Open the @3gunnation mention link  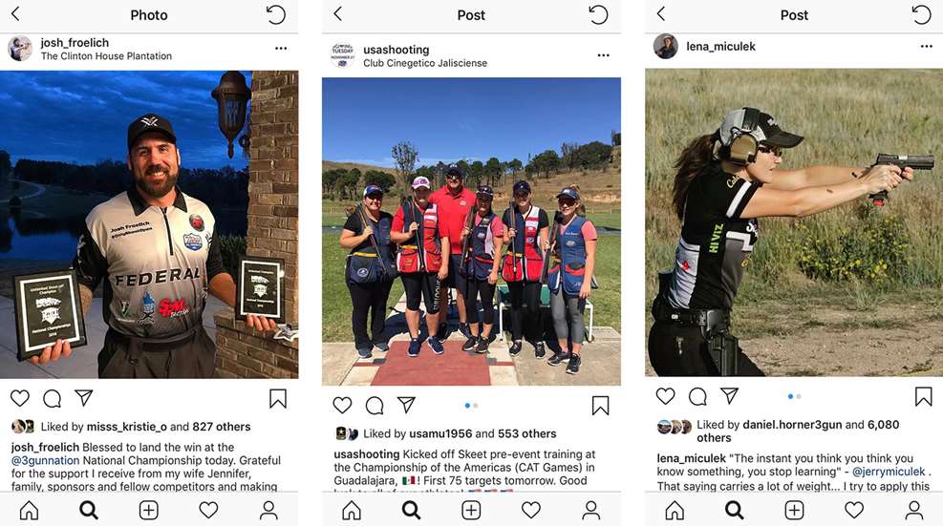(45, 460)
